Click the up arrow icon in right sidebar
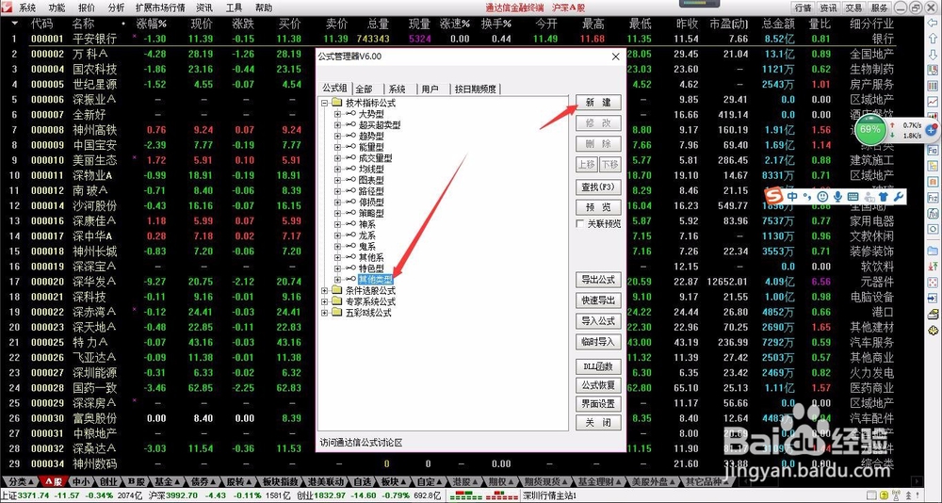942x503 pixels. pos(933,40)
